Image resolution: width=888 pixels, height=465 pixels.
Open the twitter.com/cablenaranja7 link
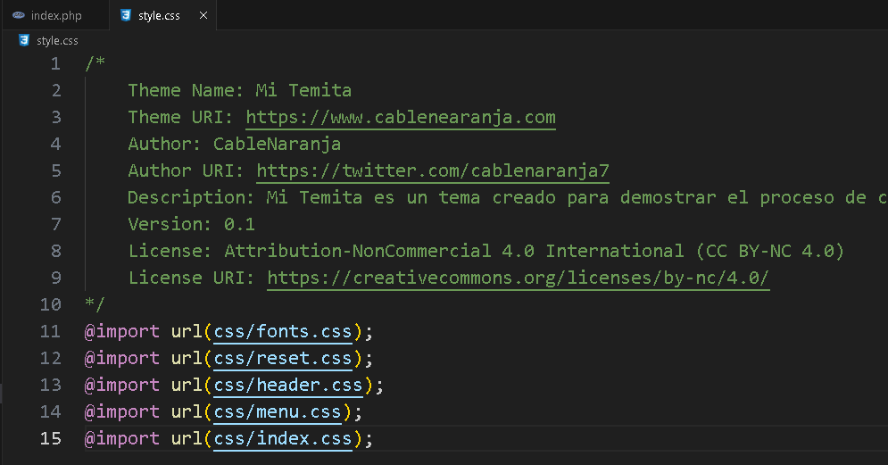point(433,170)
